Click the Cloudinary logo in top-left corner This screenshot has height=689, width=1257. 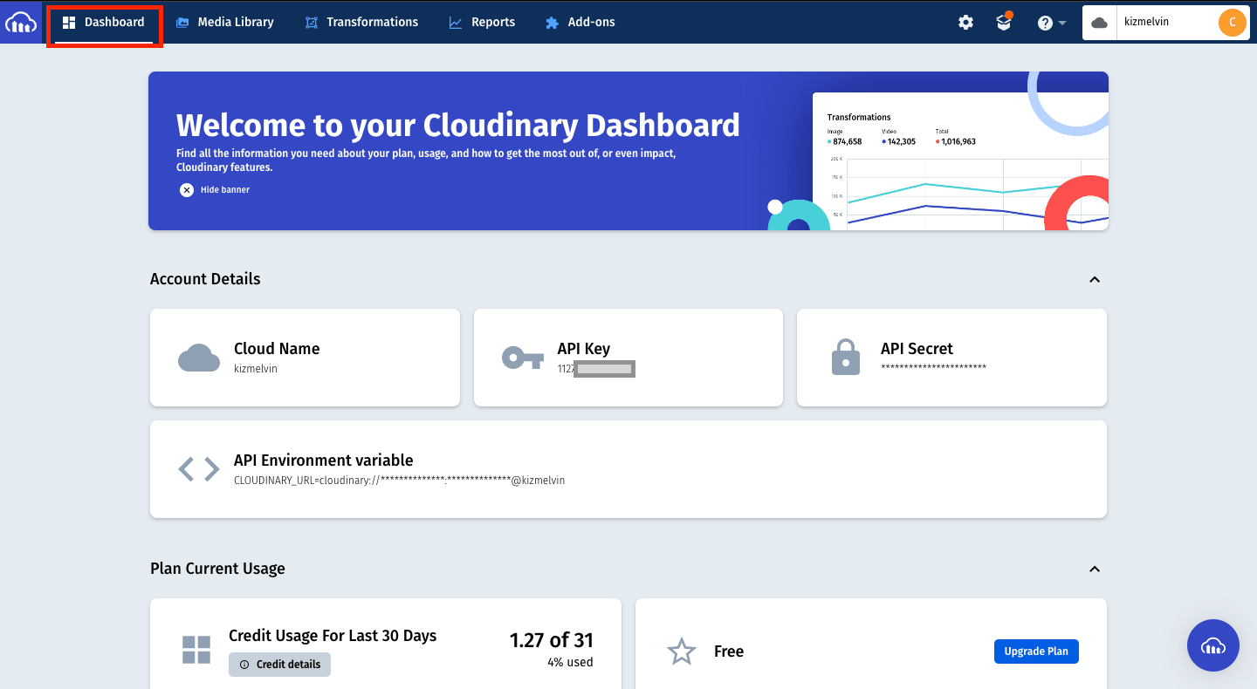[x=21, y=22]
